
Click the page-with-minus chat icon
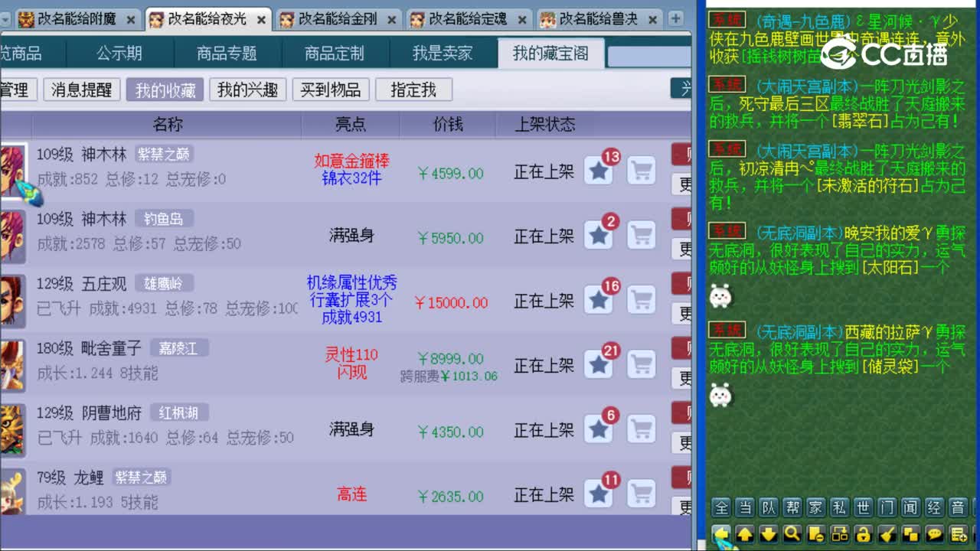816,534
